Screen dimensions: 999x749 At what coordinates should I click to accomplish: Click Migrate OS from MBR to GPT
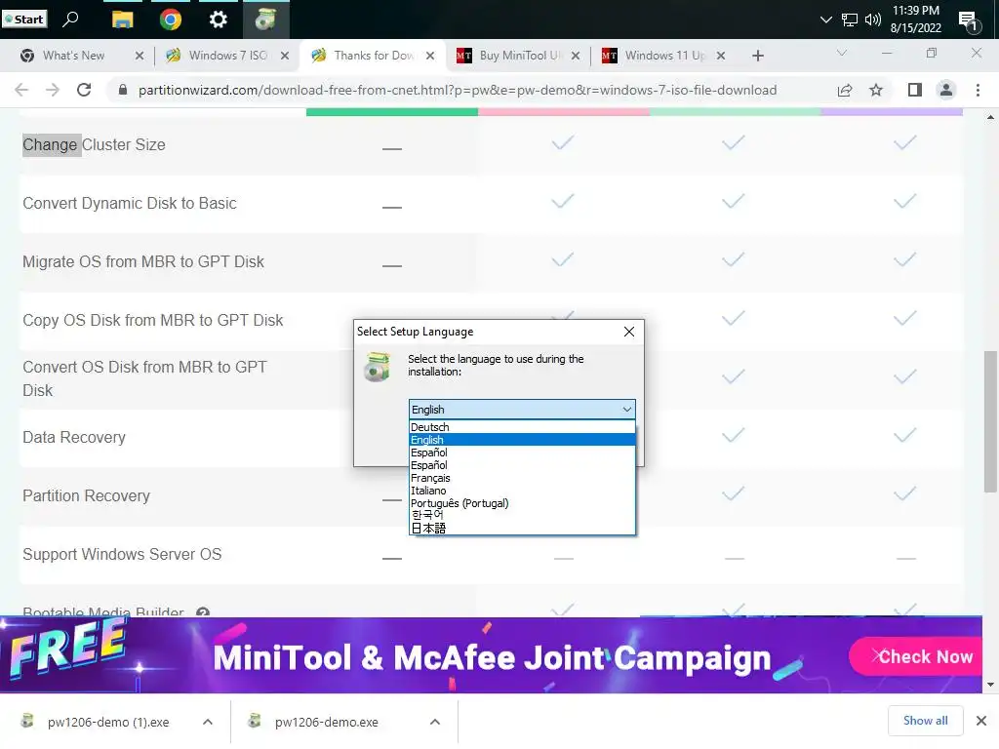pyautogui.click(x=143, y=261)
